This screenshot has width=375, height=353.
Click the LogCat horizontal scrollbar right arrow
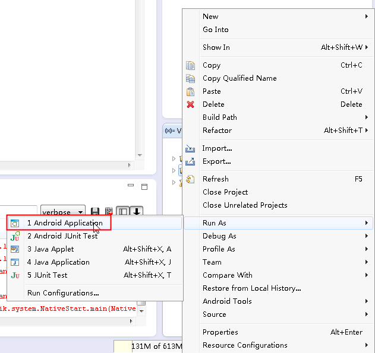click(x=131, y=321)
